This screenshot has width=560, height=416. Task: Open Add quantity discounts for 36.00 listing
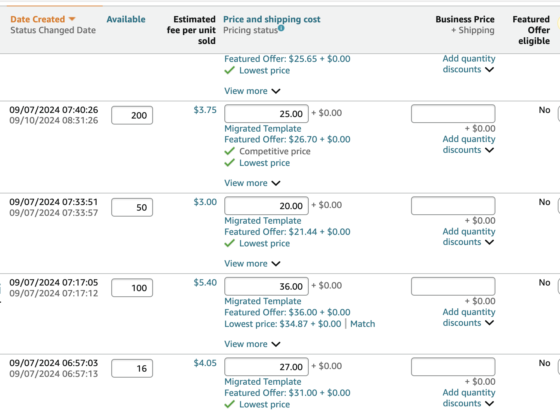469,317
